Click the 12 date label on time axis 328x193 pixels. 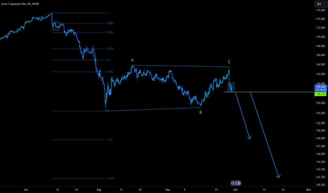click(x=121, y=190)
